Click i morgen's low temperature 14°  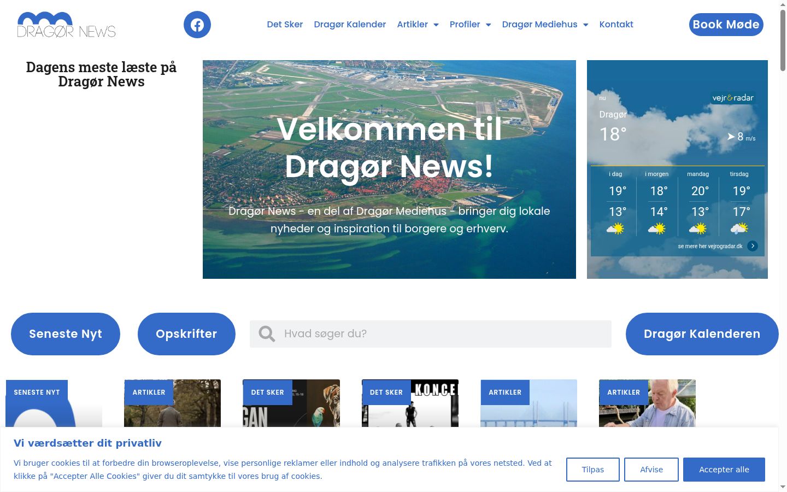click(x=659, y=212)
